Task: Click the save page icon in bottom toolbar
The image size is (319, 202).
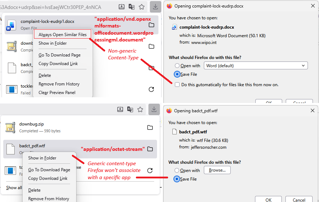Action: point(120,109)
